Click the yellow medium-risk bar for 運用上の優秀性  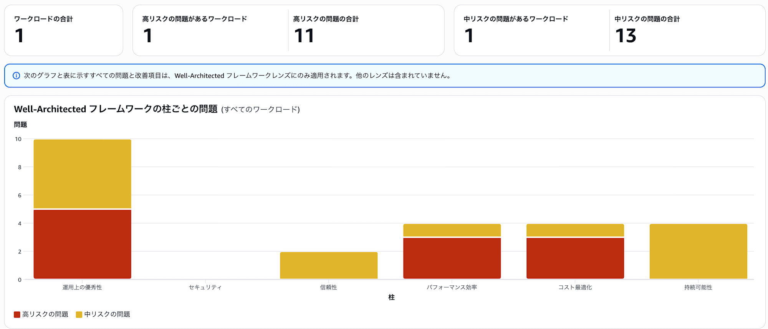(82, 174)
